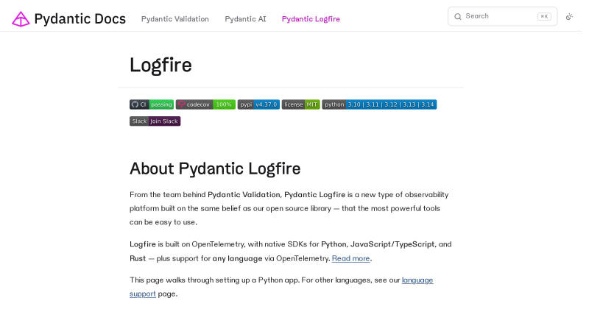Click the About Pydantic Logfire heading
The width and height of the screenshot is (589, 309).
[x=215, y=168]
